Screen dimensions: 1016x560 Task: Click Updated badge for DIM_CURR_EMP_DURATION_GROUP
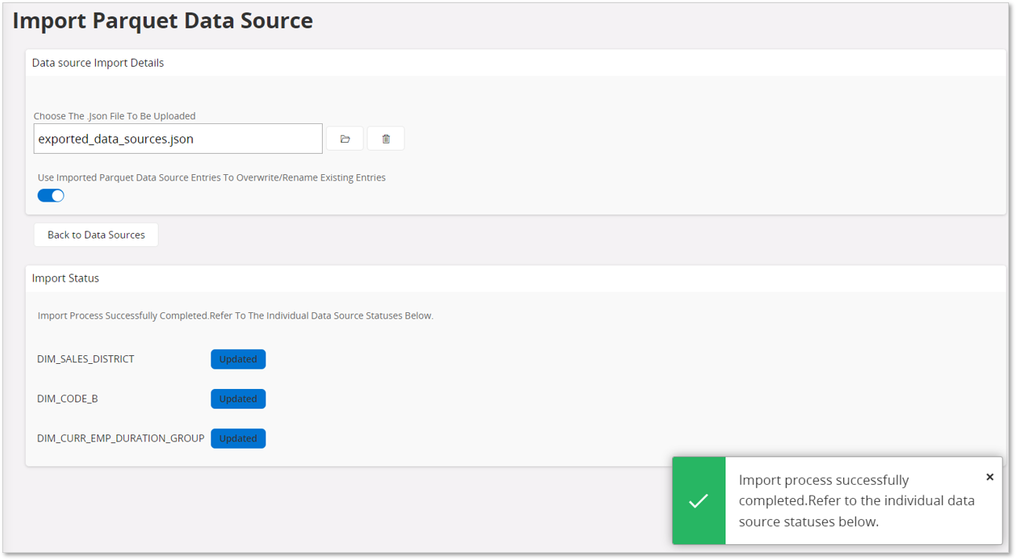point(238,438)
